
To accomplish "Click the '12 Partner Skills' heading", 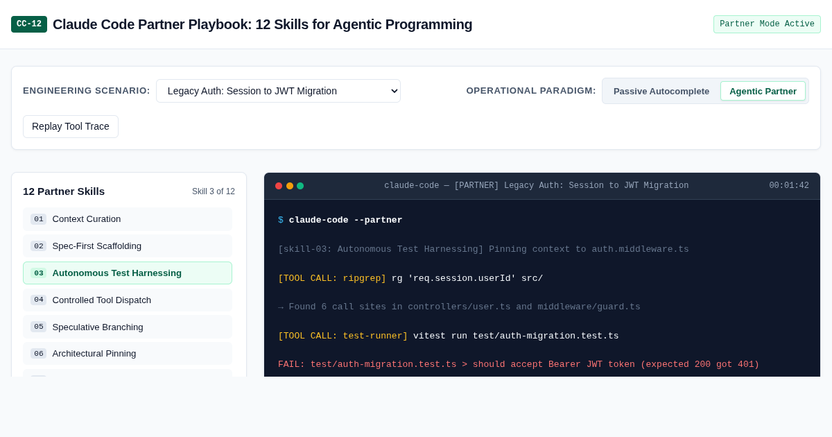I will [x=64, y=191].
